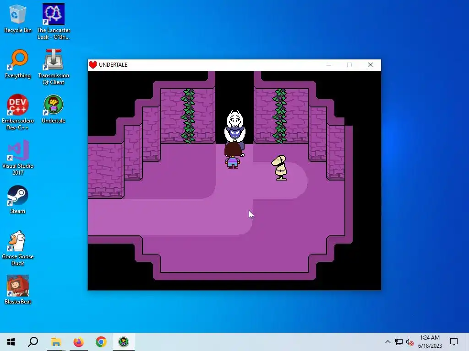The width and height of the screenshot is (469, 351).
Task: Click the BlasterBeat desktop icon
Action: [x=18, y=289]
